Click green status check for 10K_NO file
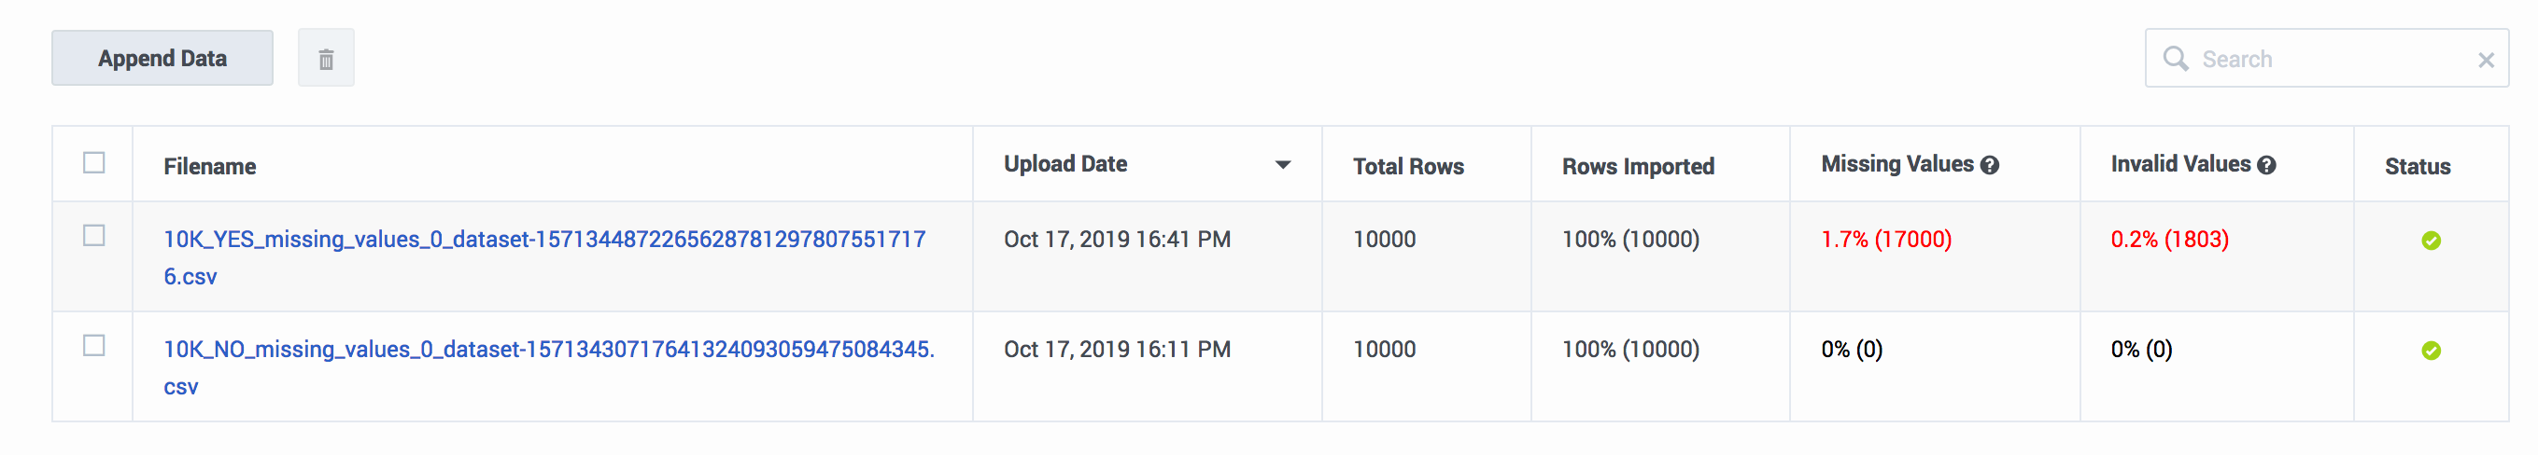Screen dimensions: 2538x455 coord(2431,351)
